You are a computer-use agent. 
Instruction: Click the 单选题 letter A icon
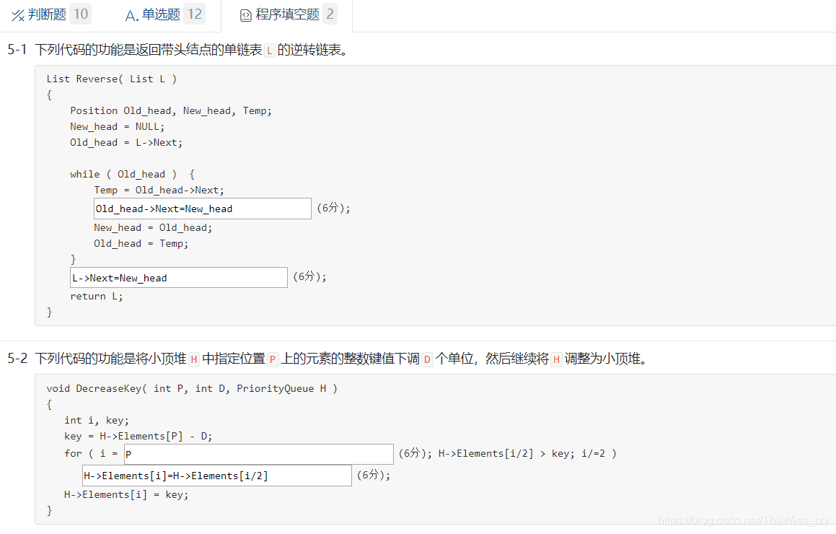click(x=132, y=15)
